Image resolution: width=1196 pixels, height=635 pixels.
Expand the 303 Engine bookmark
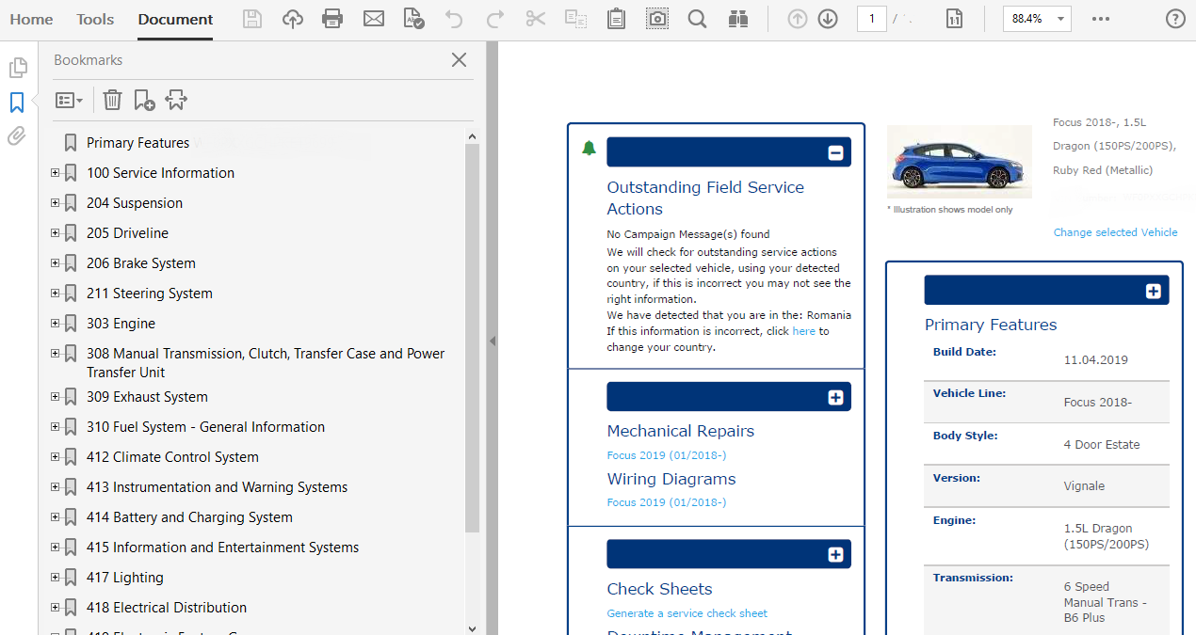[55, 324]
